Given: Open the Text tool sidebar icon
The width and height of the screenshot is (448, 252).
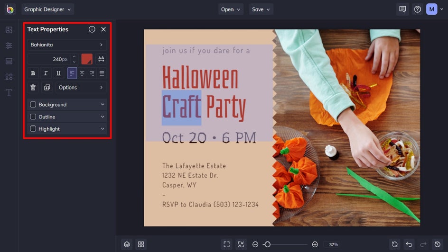Looking at the screenshot, I should pyautogui.click(x=9, y=92).
